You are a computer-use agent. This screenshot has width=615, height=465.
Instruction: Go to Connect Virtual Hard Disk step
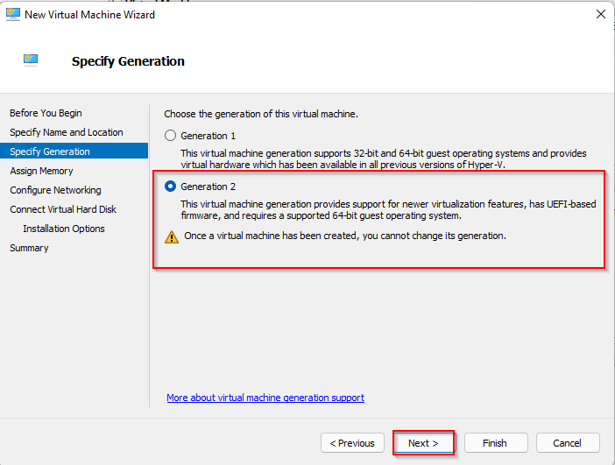pos(63,209)
